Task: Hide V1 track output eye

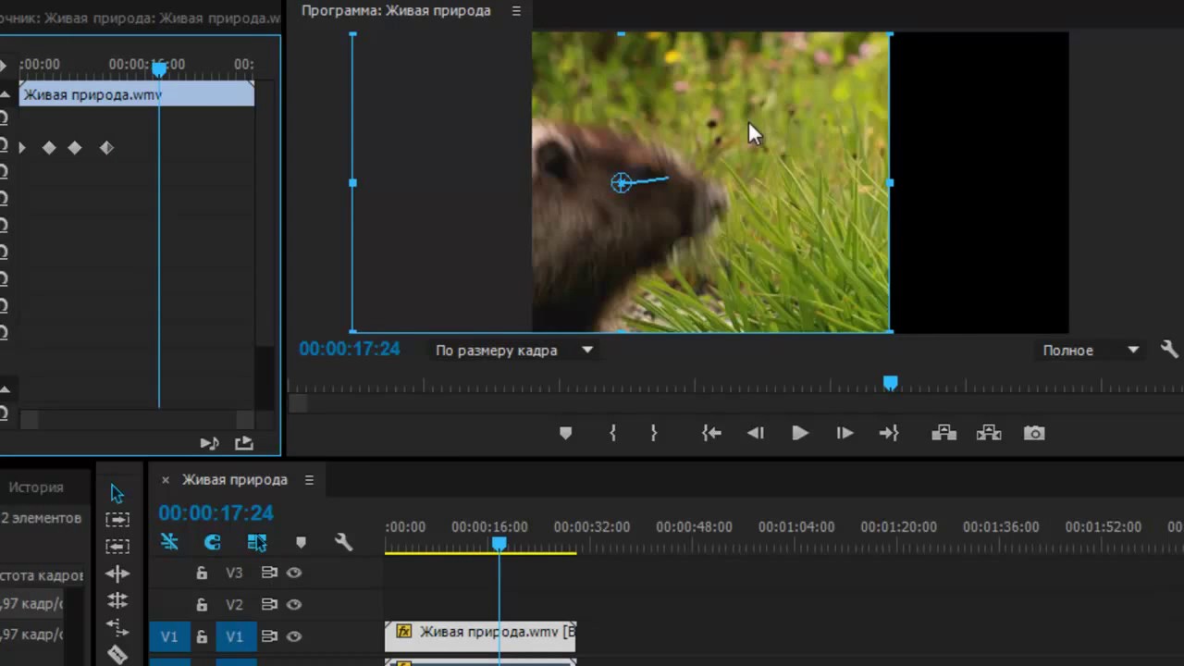Action: pos(294,636)
